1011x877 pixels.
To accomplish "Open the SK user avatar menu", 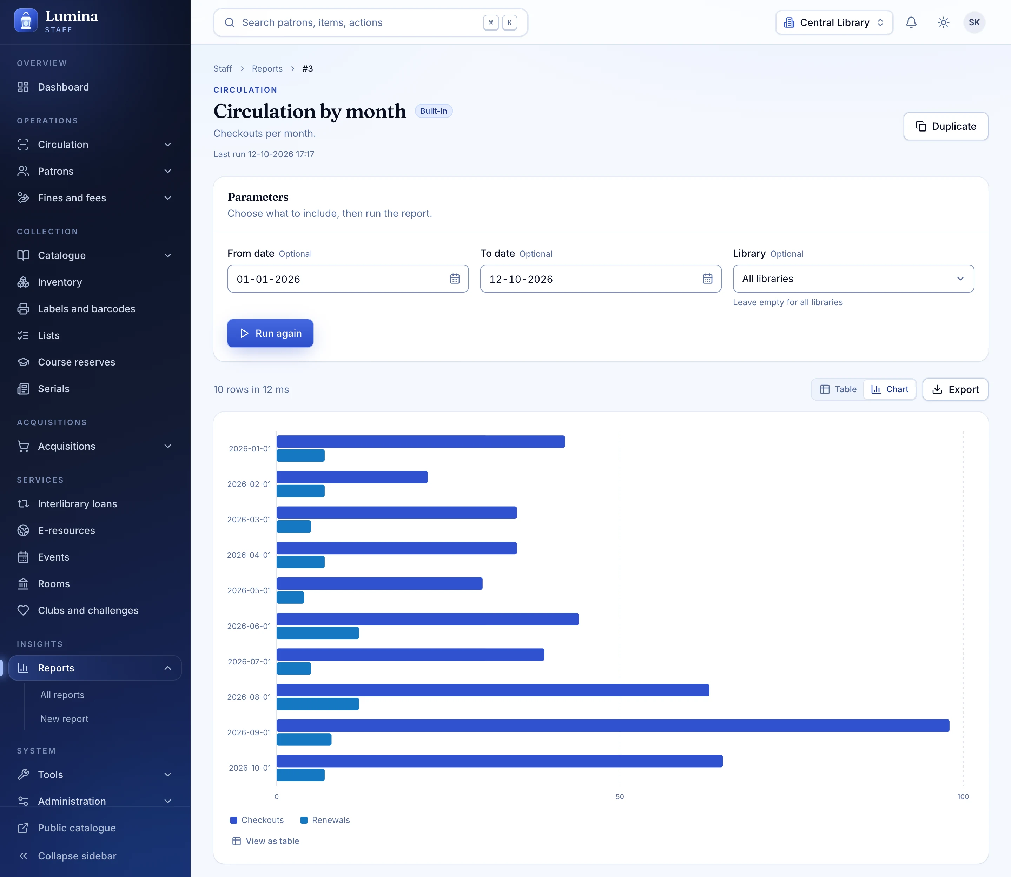I will pyautogui.click(x=974, y=22).
